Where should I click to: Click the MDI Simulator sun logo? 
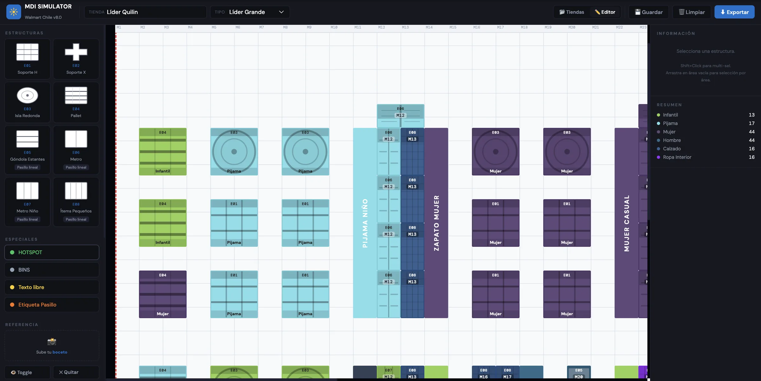(14, 12)
